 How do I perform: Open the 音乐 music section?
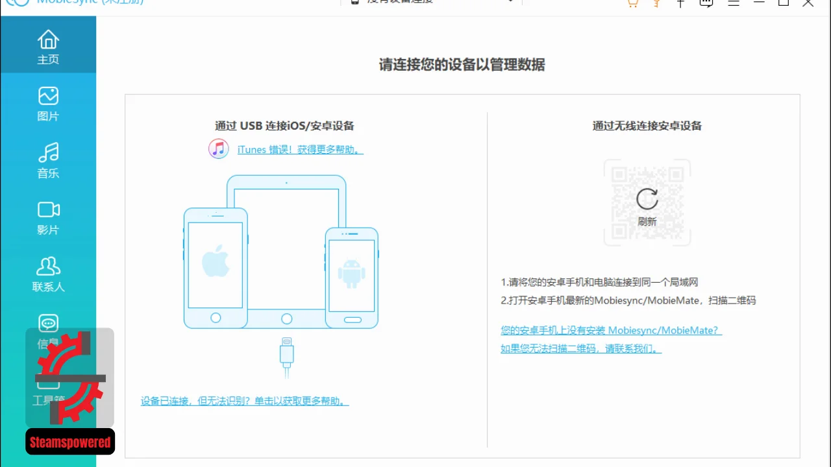click(x=48, y=160)
